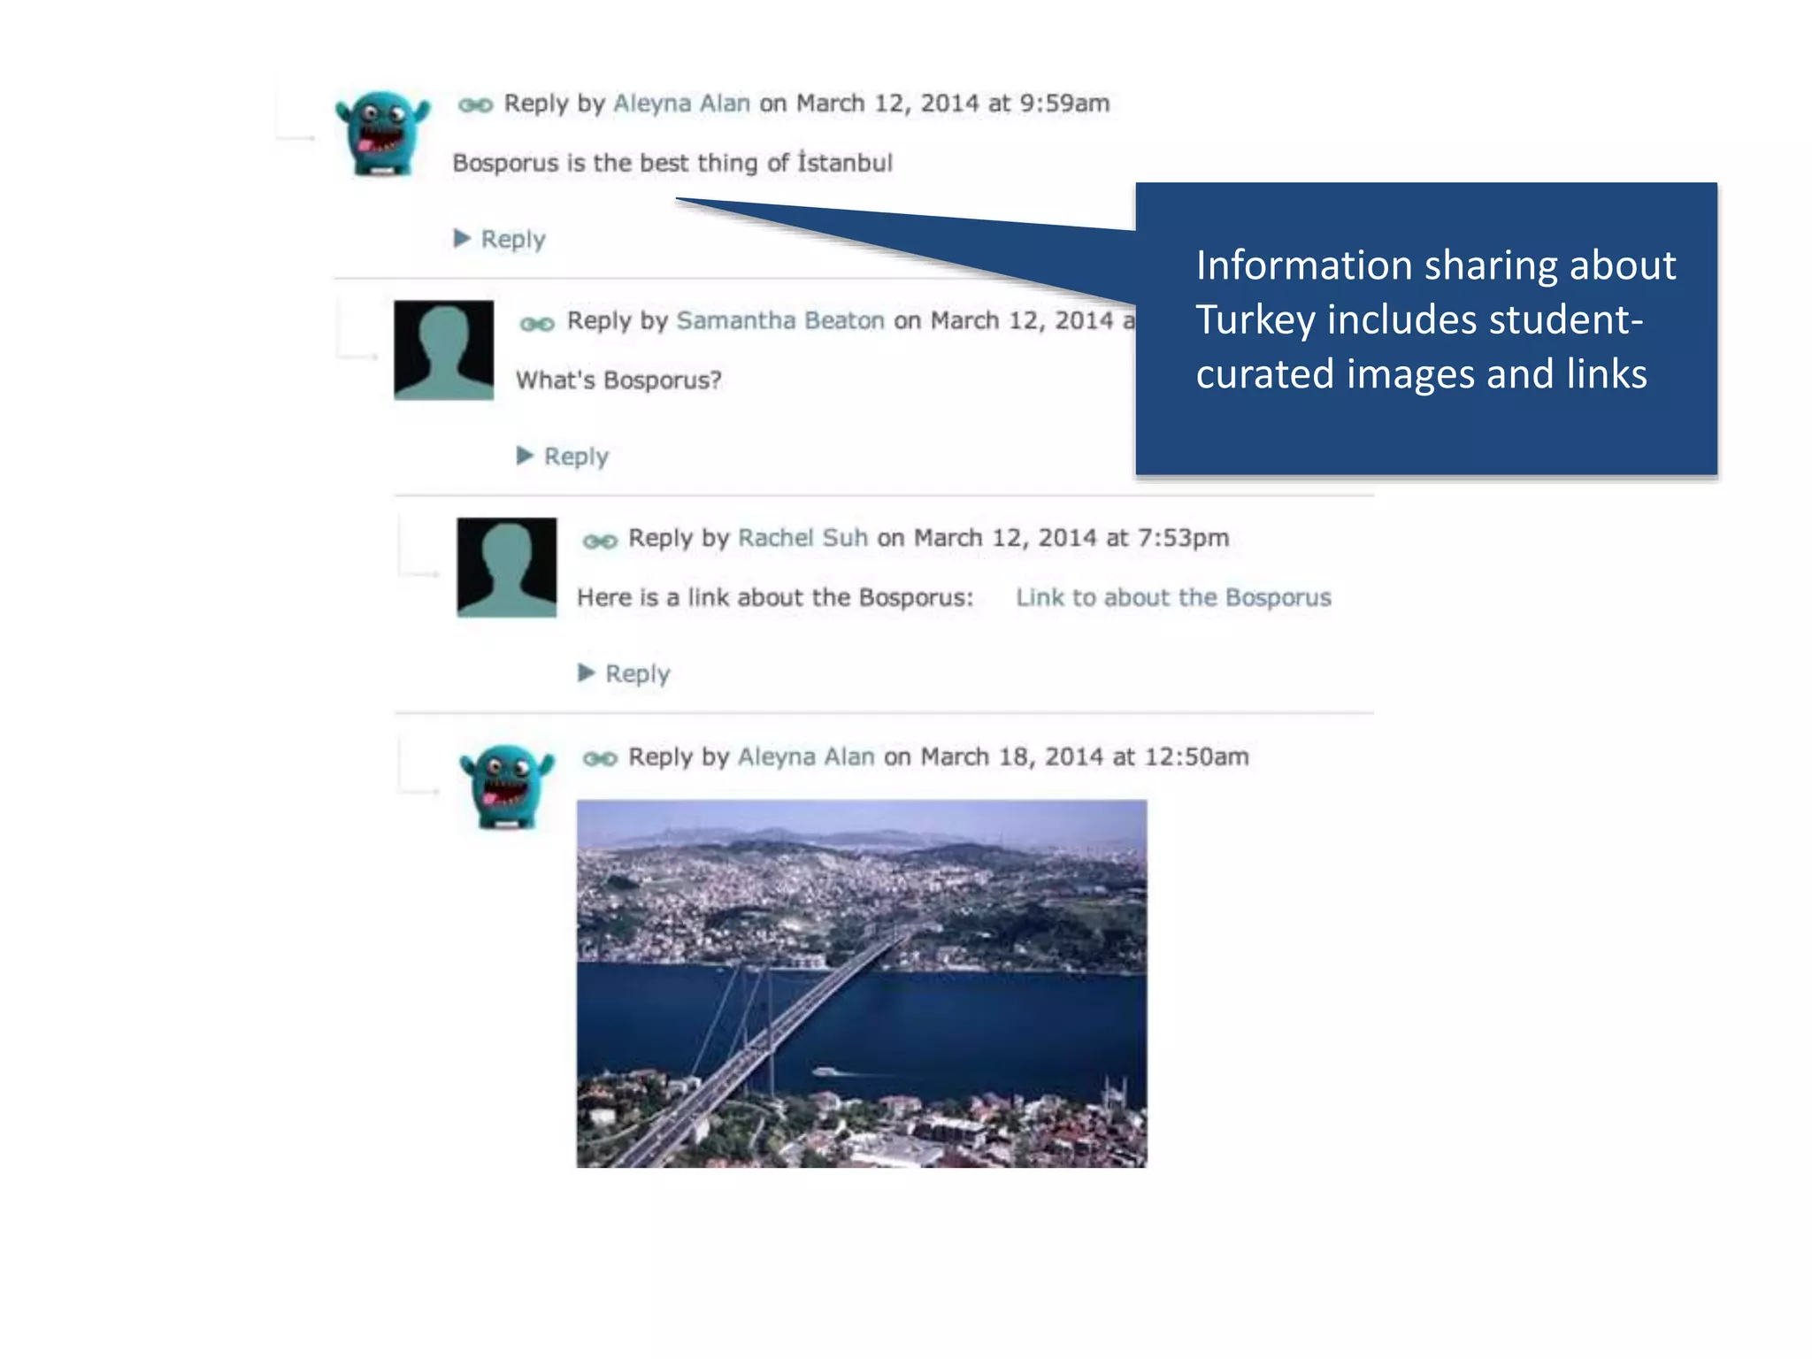Select text 'Here is a link about the Bosporus:'

775,598
